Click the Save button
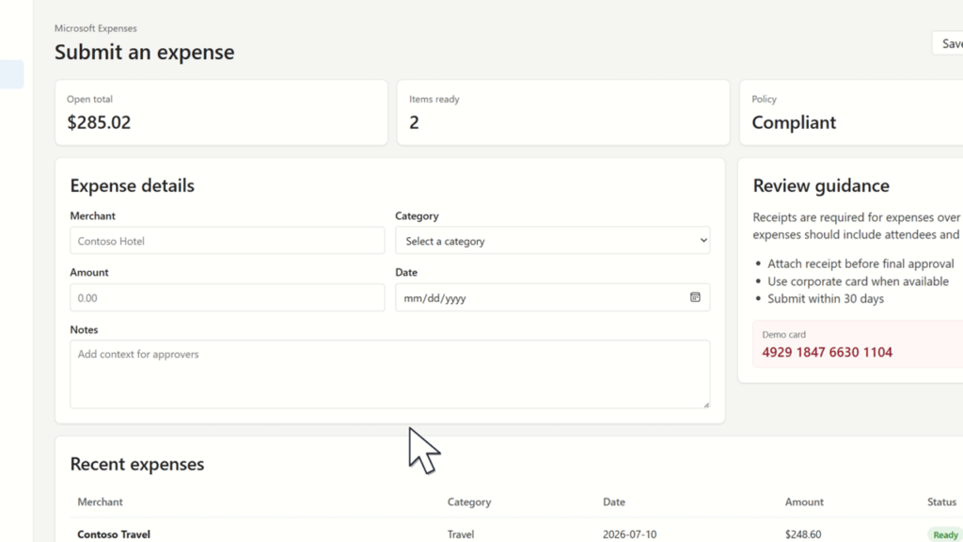 tap(948, 43)
